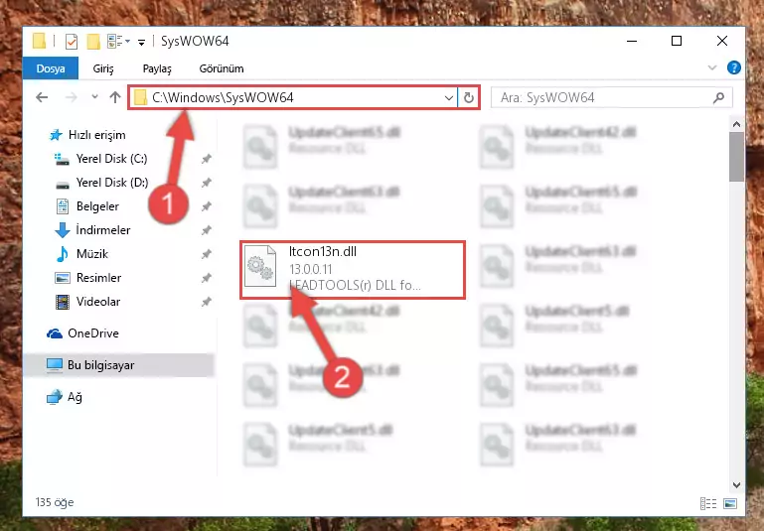Click the scroll down arrow of file list

[737, 484]
